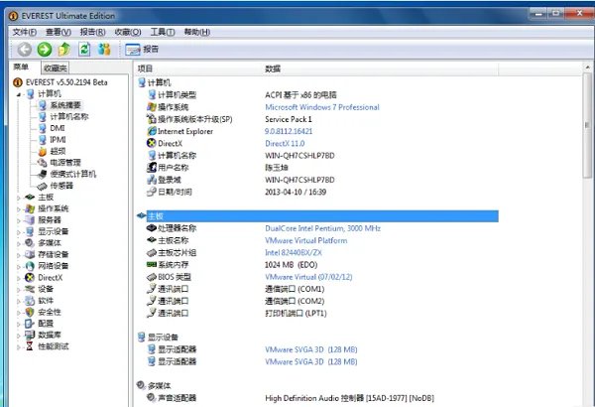Open the 帮助(H) menu

click(197, 32)
